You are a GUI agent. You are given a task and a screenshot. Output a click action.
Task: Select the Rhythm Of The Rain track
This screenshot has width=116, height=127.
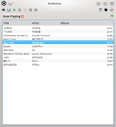(x=58, y=53)
